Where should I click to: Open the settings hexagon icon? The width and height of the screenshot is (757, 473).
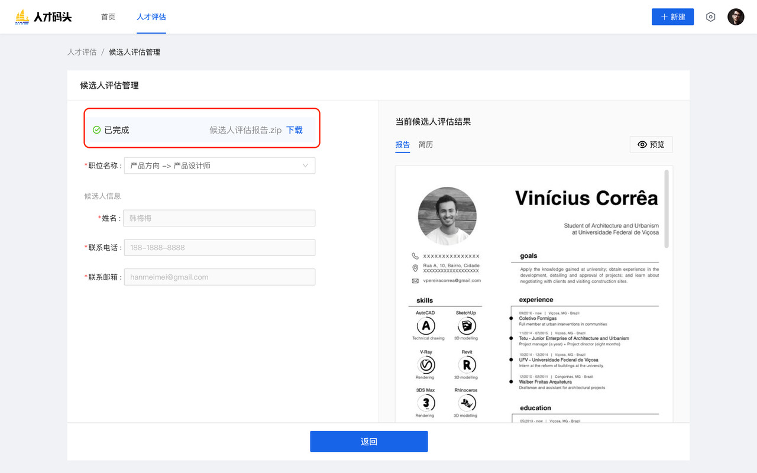710,17
